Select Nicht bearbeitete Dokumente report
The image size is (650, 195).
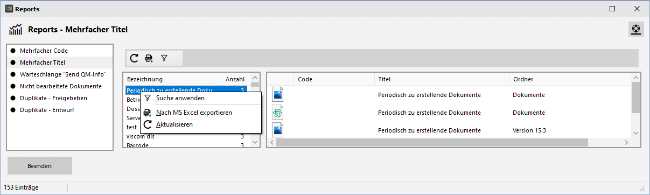(x=60, y=86)
